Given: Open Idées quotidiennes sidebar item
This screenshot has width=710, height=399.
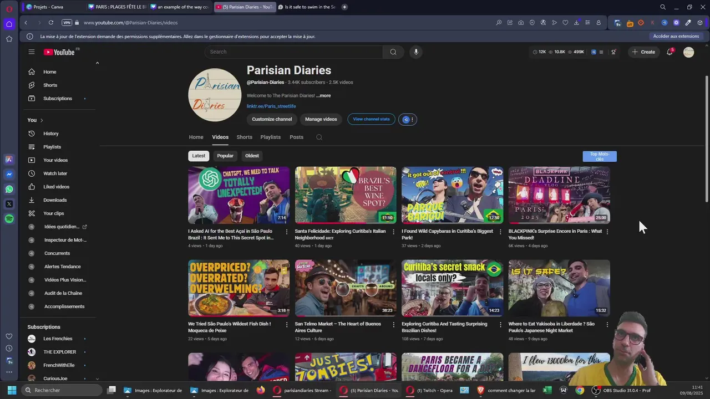Looking at the screenshot, I should (x=61, y=227).
